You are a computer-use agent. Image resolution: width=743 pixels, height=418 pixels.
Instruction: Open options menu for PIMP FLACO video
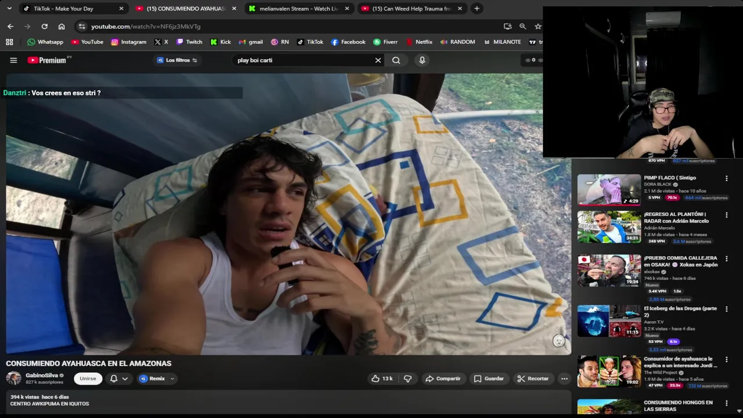click(726, 179)
